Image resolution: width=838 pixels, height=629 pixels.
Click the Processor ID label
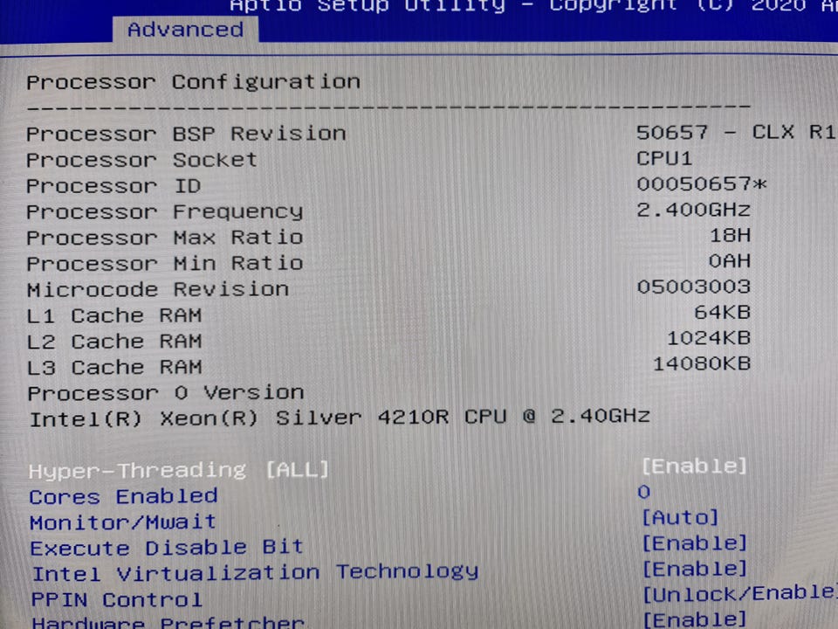113,186
